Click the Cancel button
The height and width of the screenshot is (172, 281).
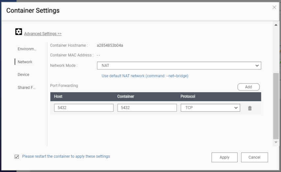254,158
